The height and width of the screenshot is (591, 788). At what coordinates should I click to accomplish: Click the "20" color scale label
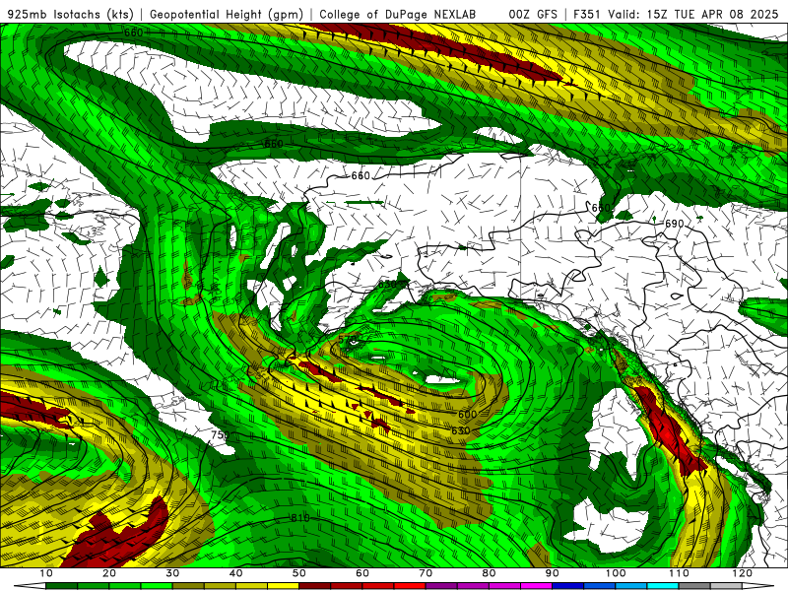point(109,573)
